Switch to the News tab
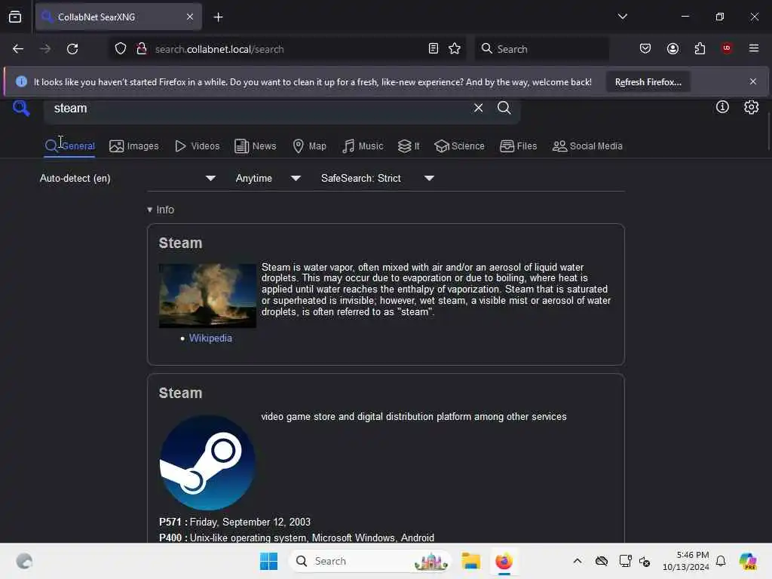Viewport: 772px width, 579px height. [255, 146]
